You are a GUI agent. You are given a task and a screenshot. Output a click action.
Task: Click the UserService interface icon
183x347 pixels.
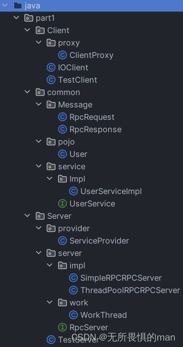coord(62,203)
